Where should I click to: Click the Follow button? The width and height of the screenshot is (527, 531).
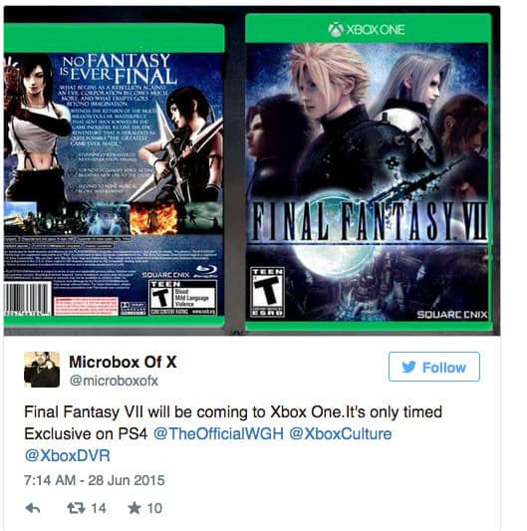click(434, 367)
